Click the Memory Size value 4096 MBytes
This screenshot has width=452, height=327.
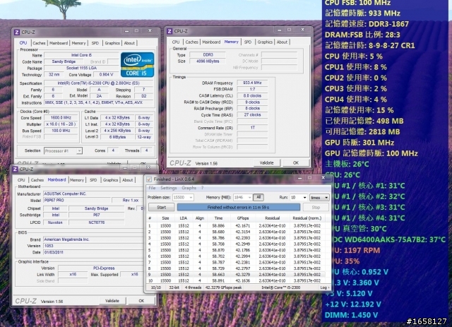(208, 61)
